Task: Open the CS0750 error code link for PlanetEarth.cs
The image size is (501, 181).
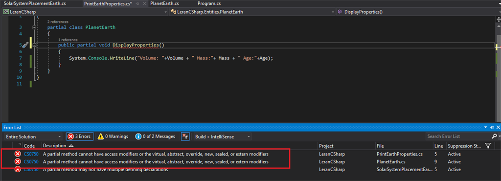Action: click(x=31, y=161)
